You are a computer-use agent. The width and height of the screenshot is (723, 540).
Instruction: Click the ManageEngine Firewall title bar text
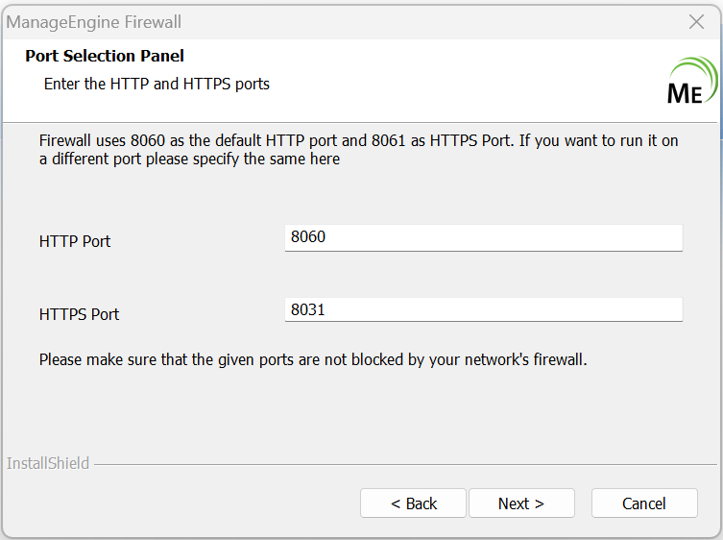coord(94,21)
